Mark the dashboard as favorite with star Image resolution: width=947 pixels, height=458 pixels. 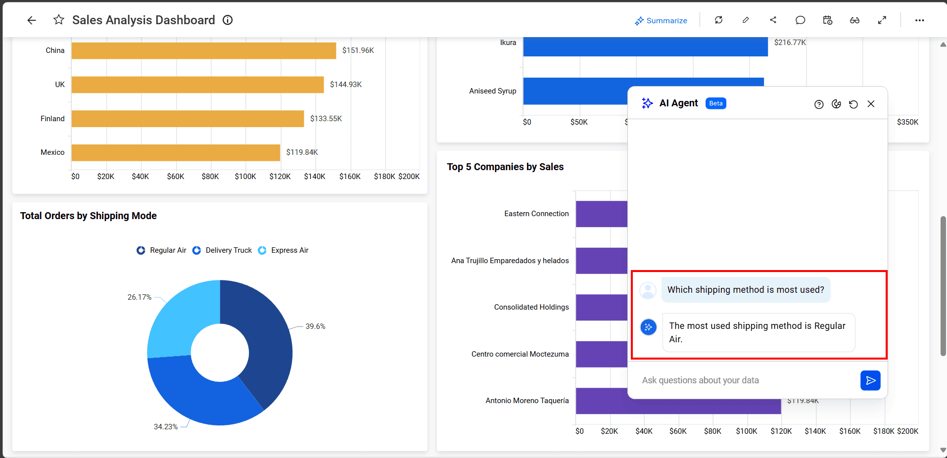[59, 20]
